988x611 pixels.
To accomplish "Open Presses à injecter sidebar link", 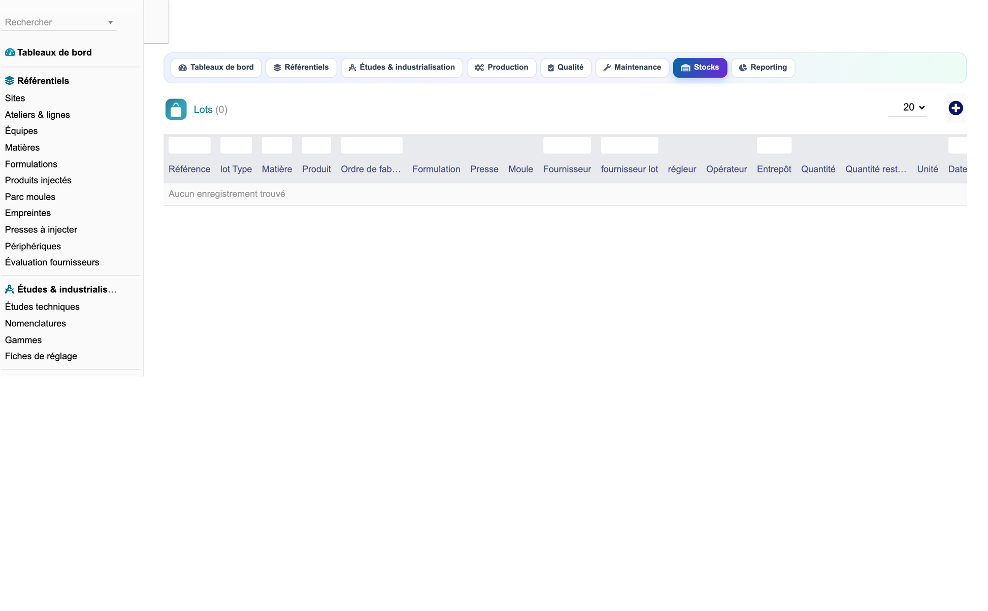I will (41, 229).
